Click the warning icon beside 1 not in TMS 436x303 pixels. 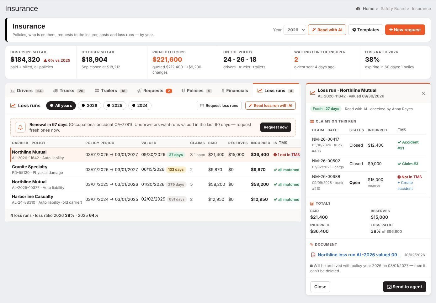coord(275,155)
